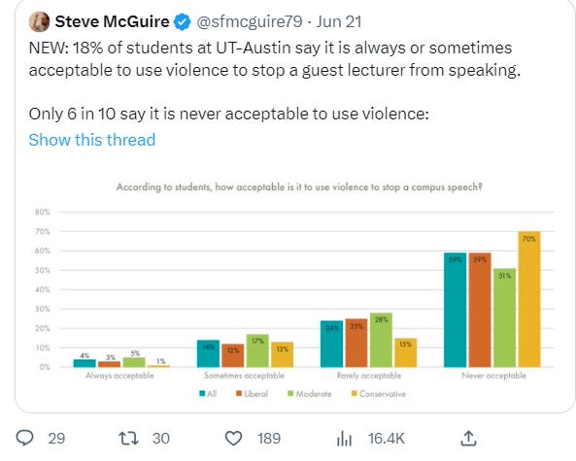Click the orange Liberal legend swatch
This screenshot has width=576, height=461.
coord(239,394)
